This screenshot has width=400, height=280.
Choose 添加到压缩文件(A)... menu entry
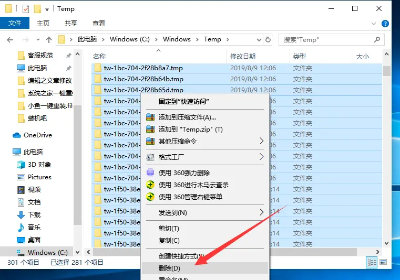click(205, 117)
